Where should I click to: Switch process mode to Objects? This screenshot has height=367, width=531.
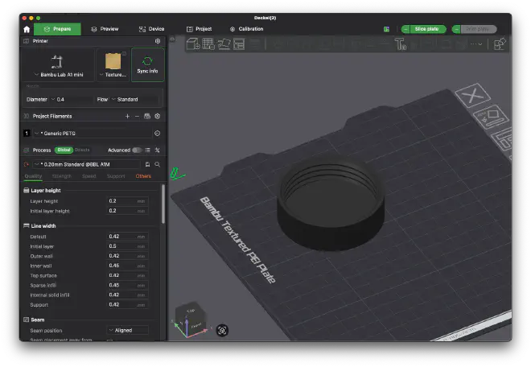tap(82, 150)
